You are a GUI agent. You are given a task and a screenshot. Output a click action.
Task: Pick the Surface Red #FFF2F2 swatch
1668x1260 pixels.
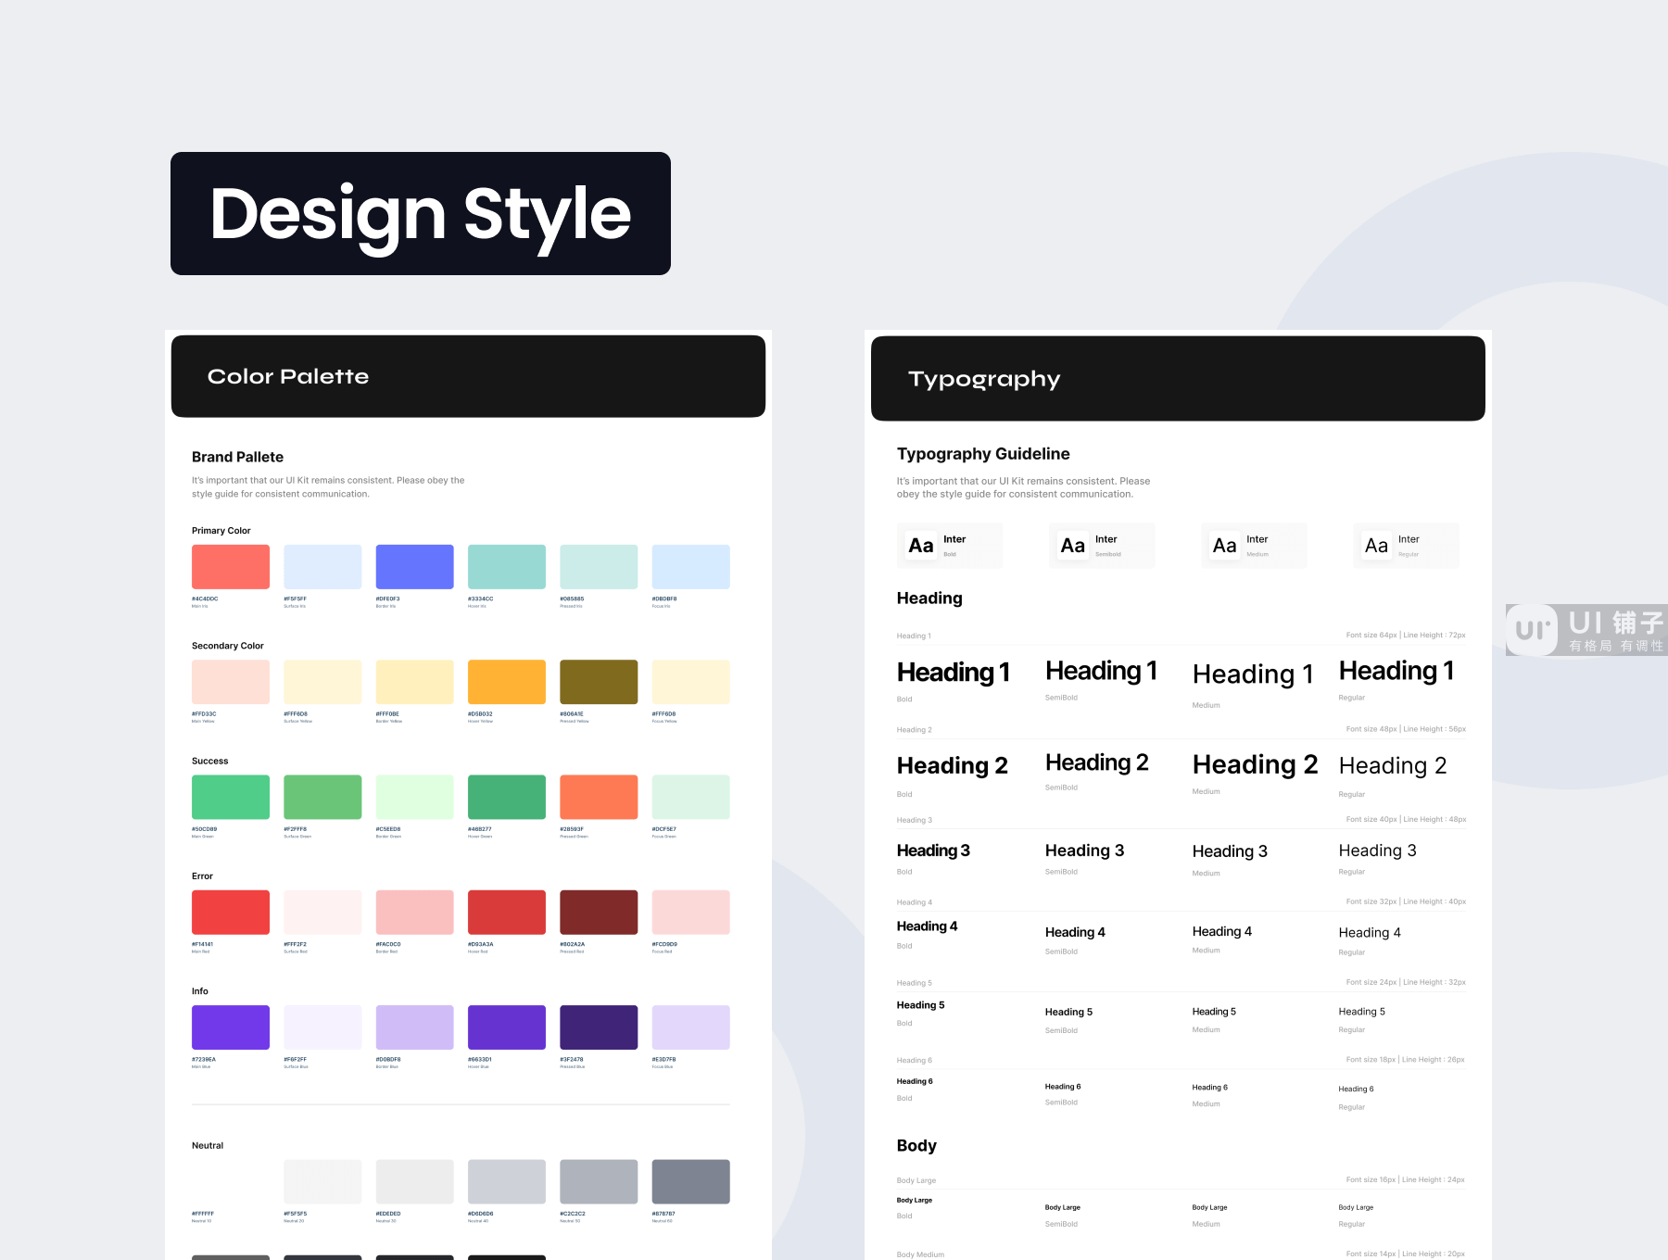(x=322, y=913)
